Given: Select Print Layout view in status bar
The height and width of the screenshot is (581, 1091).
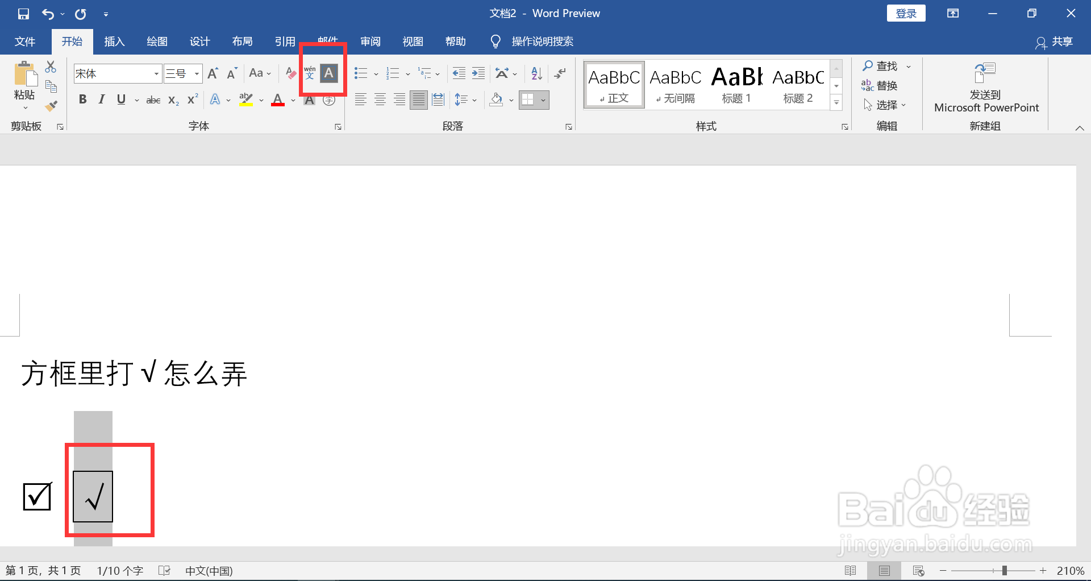Looking at the screenshot, I should pos(884,570).
